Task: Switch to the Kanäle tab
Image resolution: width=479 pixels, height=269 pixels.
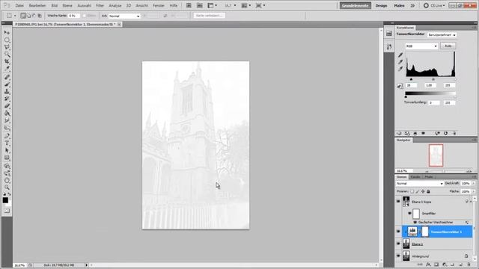Action: click(x=415, y=177)
